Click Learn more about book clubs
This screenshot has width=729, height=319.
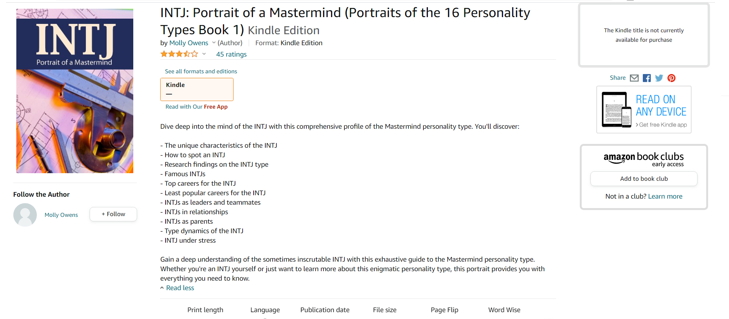pyautogui.click(x=665, y=196)
